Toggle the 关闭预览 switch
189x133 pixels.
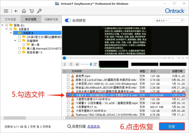[x=68, y=21]
